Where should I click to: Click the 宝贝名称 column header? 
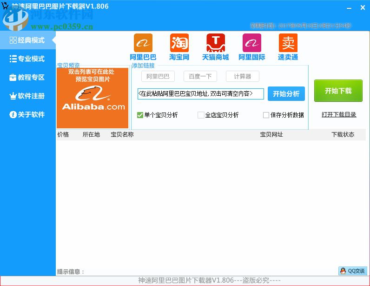122,134
